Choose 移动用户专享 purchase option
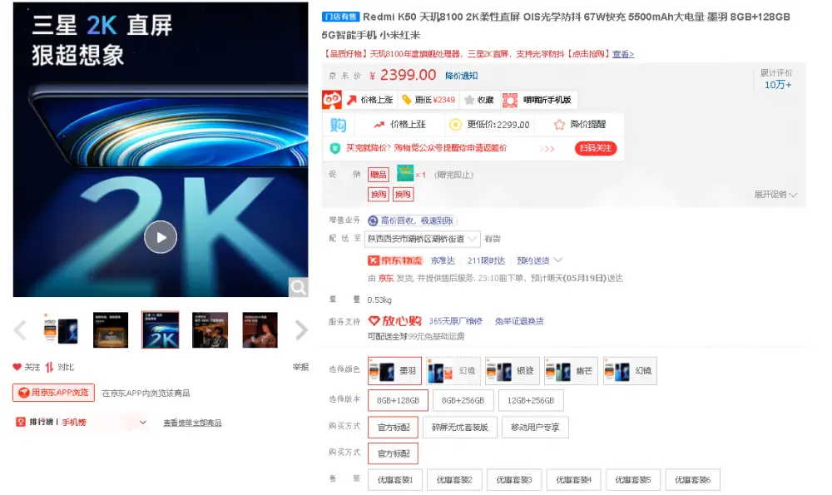 pyautogui.click(x=535, y=427)
